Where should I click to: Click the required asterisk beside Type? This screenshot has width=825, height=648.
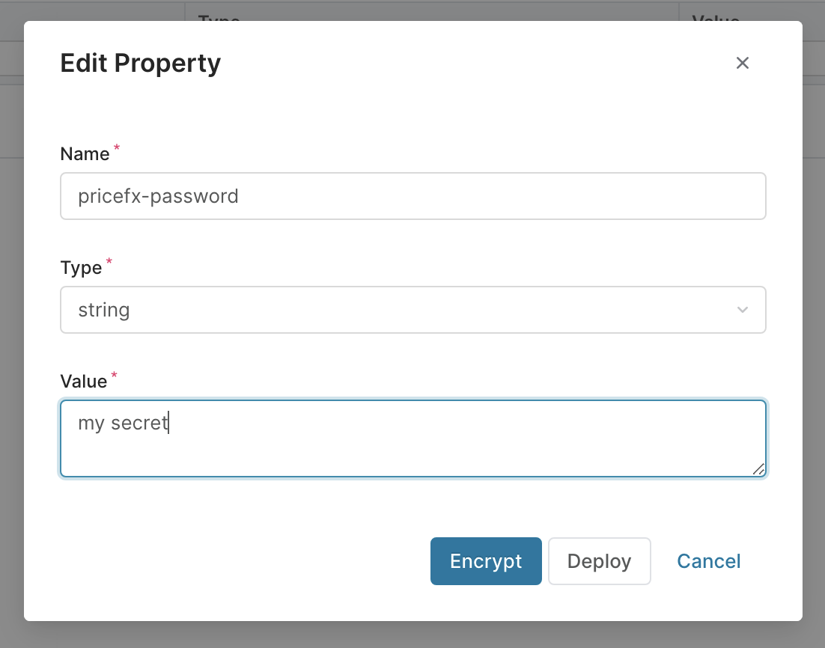[109, 262]
